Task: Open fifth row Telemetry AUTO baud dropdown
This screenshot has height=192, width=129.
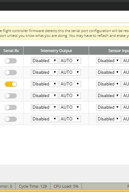Action: coord(70,107)
